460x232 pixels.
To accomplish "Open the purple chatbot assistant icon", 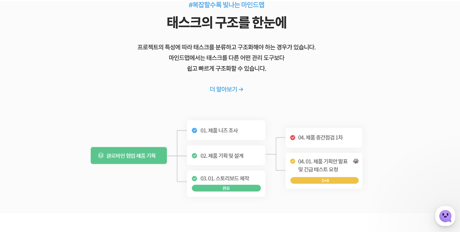I will coord(445,216).
